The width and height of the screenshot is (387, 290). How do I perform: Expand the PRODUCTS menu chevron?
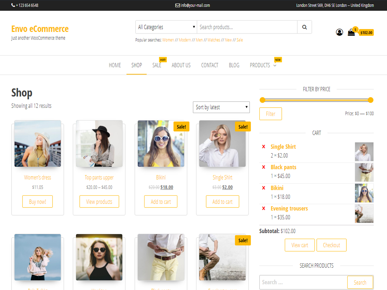point(275,65)
